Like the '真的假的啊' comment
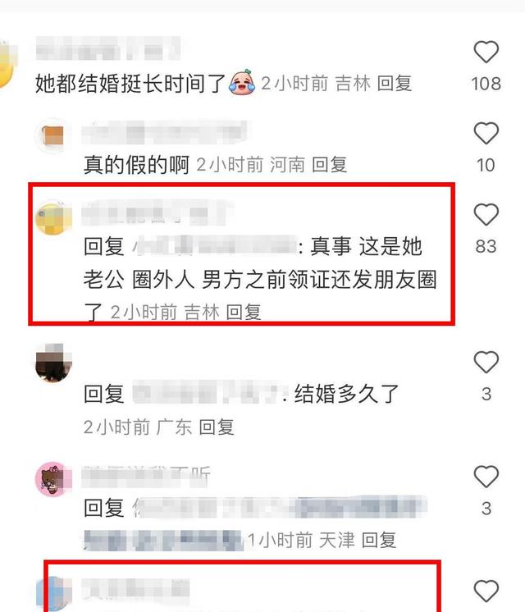 [x=486, y=133]
